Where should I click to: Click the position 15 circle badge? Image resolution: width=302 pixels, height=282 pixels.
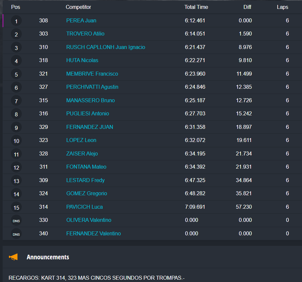pyautogui.click(x=16, y=207)
